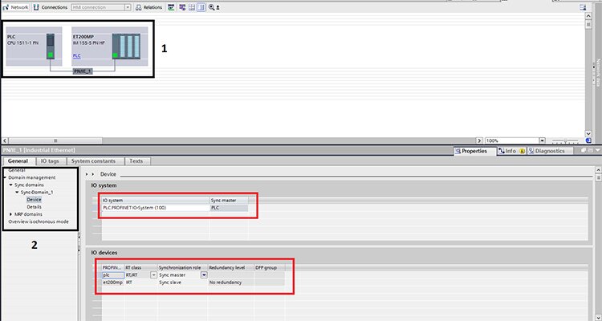Viewport: 602px width, 321px height.
Task: Click the No redundancy cell
Action: [230, 282]
